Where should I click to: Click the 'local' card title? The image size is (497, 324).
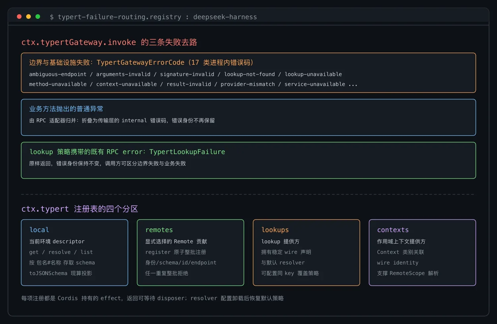[x=39, y=230]
